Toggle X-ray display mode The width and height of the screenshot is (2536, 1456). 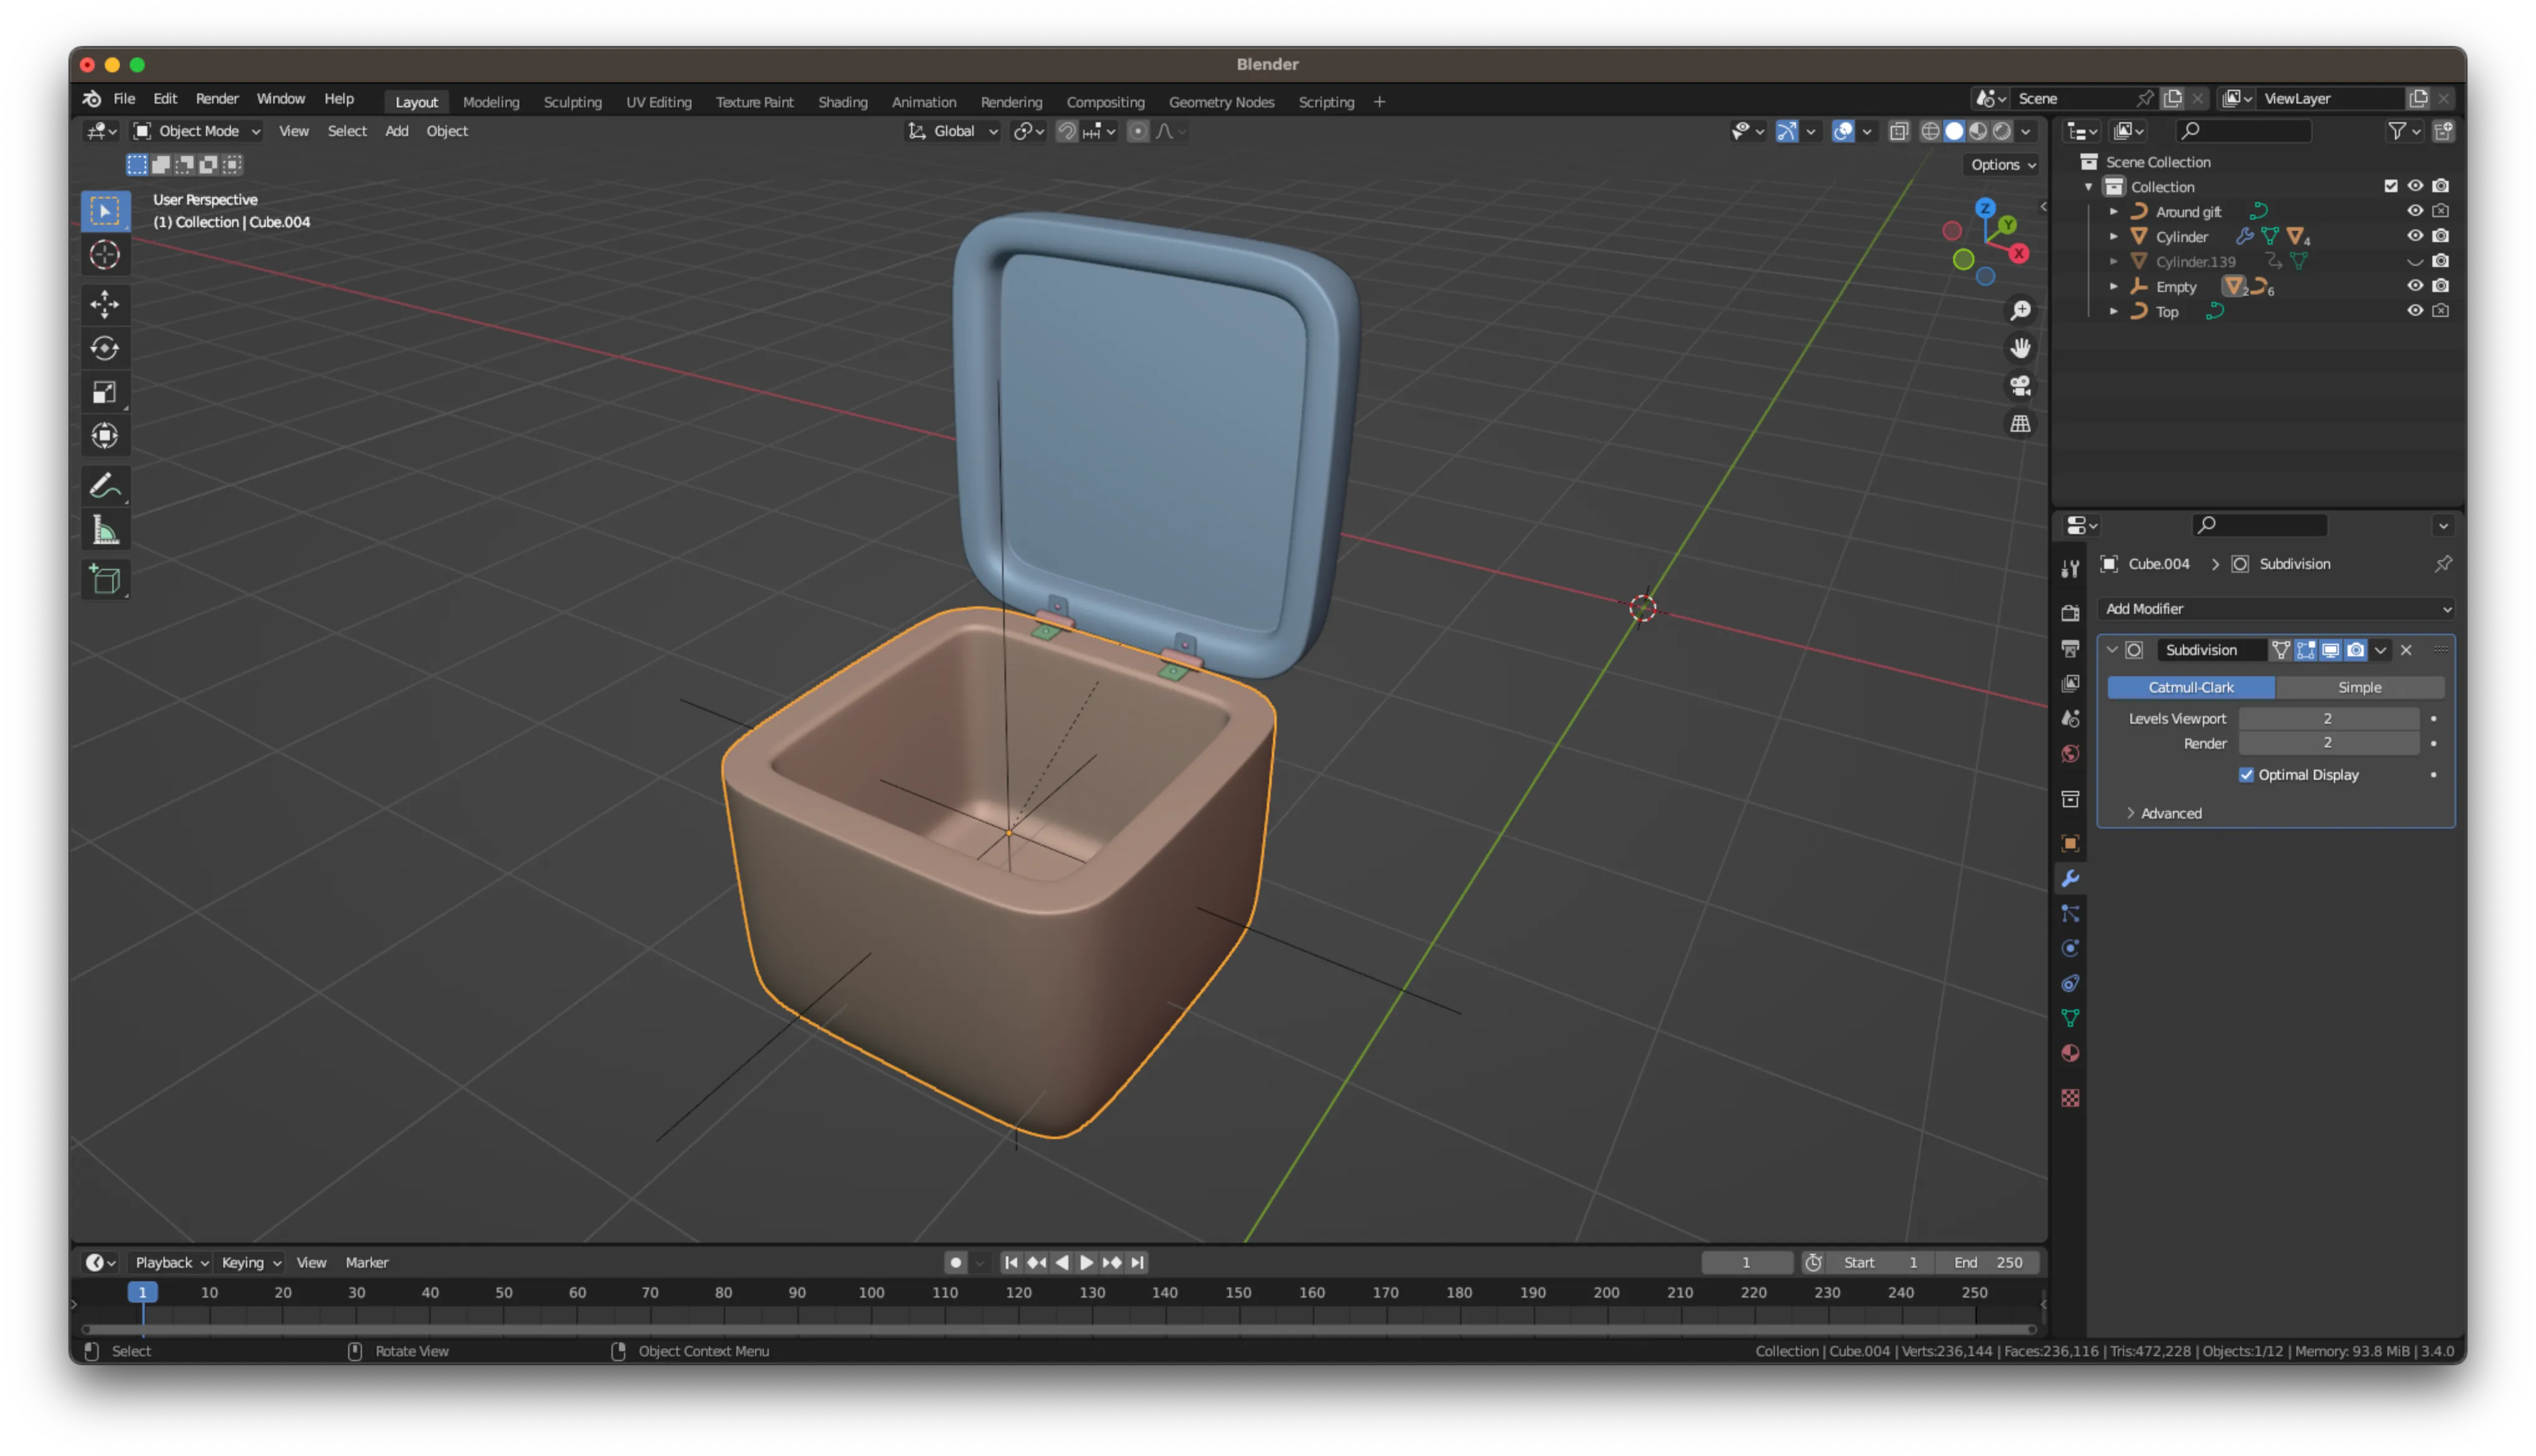[1898, 131]
